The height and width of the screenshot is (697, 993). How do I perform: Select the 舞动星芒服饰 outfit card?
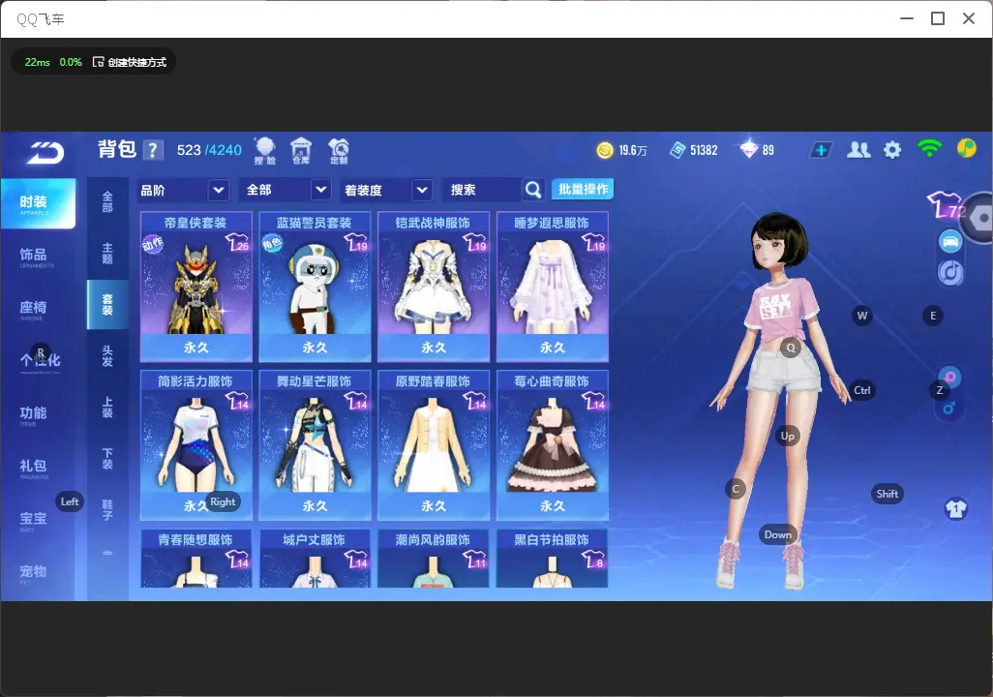tap(315, 444)
